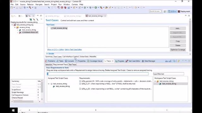The height and width of the screenshot is (113, 202).
Task: Select LLRq_general_00 requirement row
Action: (116, 81)
